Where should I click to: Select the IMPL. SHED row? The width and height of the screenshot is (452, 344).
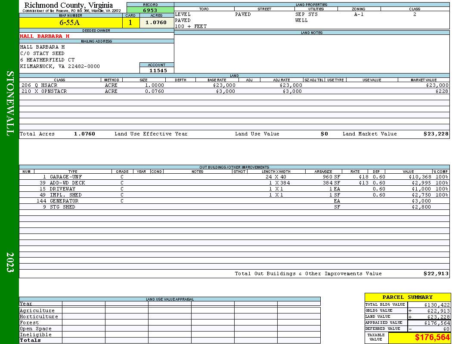click(234, 195)
